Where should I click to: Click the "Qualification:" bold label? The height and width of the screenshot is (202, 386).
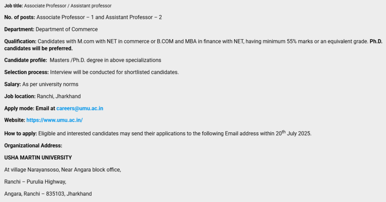coord(20,41)
